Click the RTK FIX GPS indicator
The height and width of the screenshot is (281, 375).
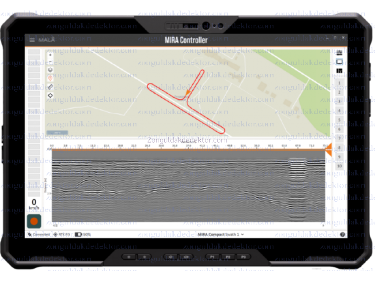[62, 235]
